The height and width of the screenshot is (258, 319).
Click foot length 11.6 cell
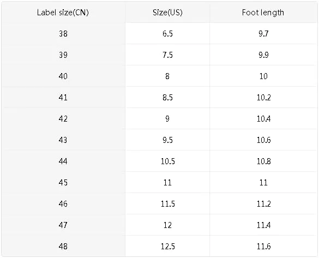(x=263, y=246)
